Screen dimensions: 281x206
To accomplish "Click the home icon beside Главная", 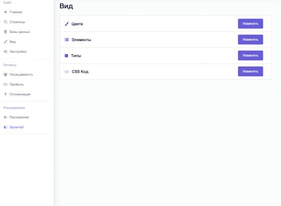I will pos(6,12).
